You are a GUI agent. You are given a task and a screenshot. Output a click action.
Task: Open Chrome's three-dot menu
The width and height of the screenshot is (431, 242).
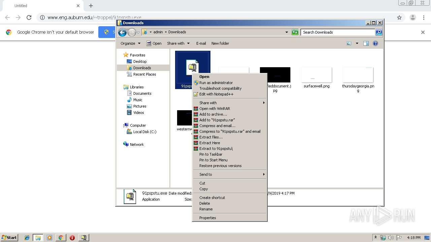(x=424, y=17)
